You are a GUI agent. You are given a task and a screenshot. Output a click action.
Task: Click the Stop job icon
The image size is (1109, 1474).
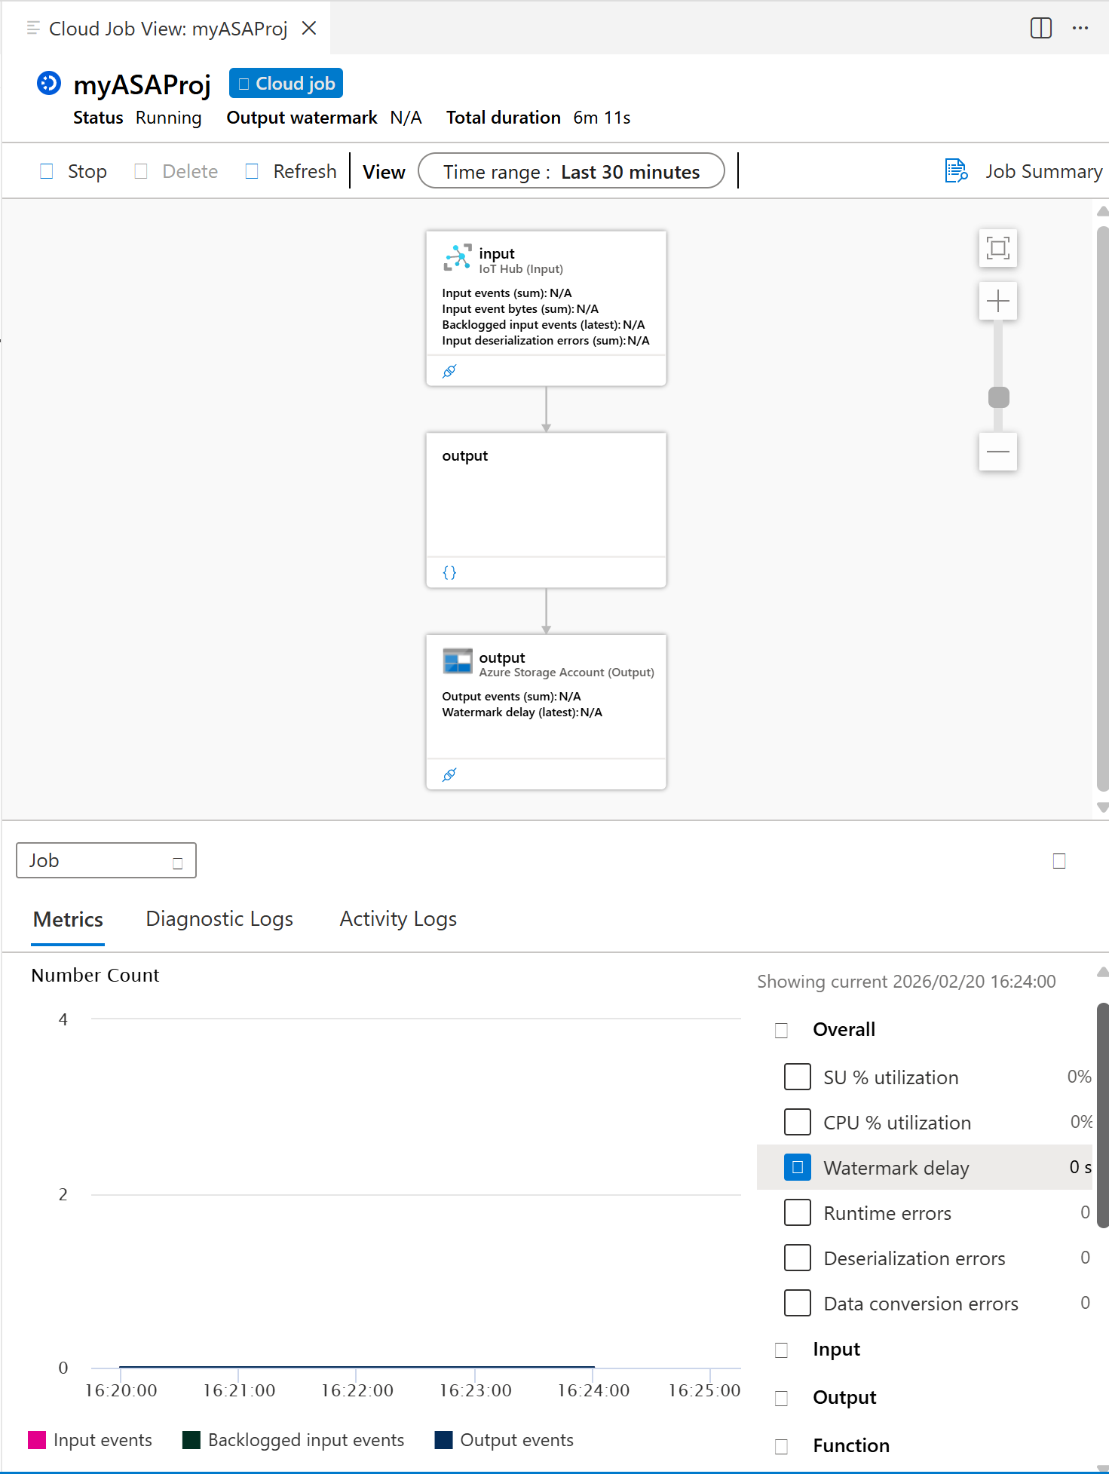(47, 171)
